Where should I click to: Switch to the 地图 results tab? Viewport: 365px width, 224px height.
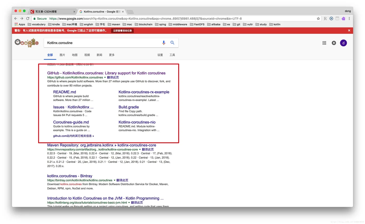(75, 55)
